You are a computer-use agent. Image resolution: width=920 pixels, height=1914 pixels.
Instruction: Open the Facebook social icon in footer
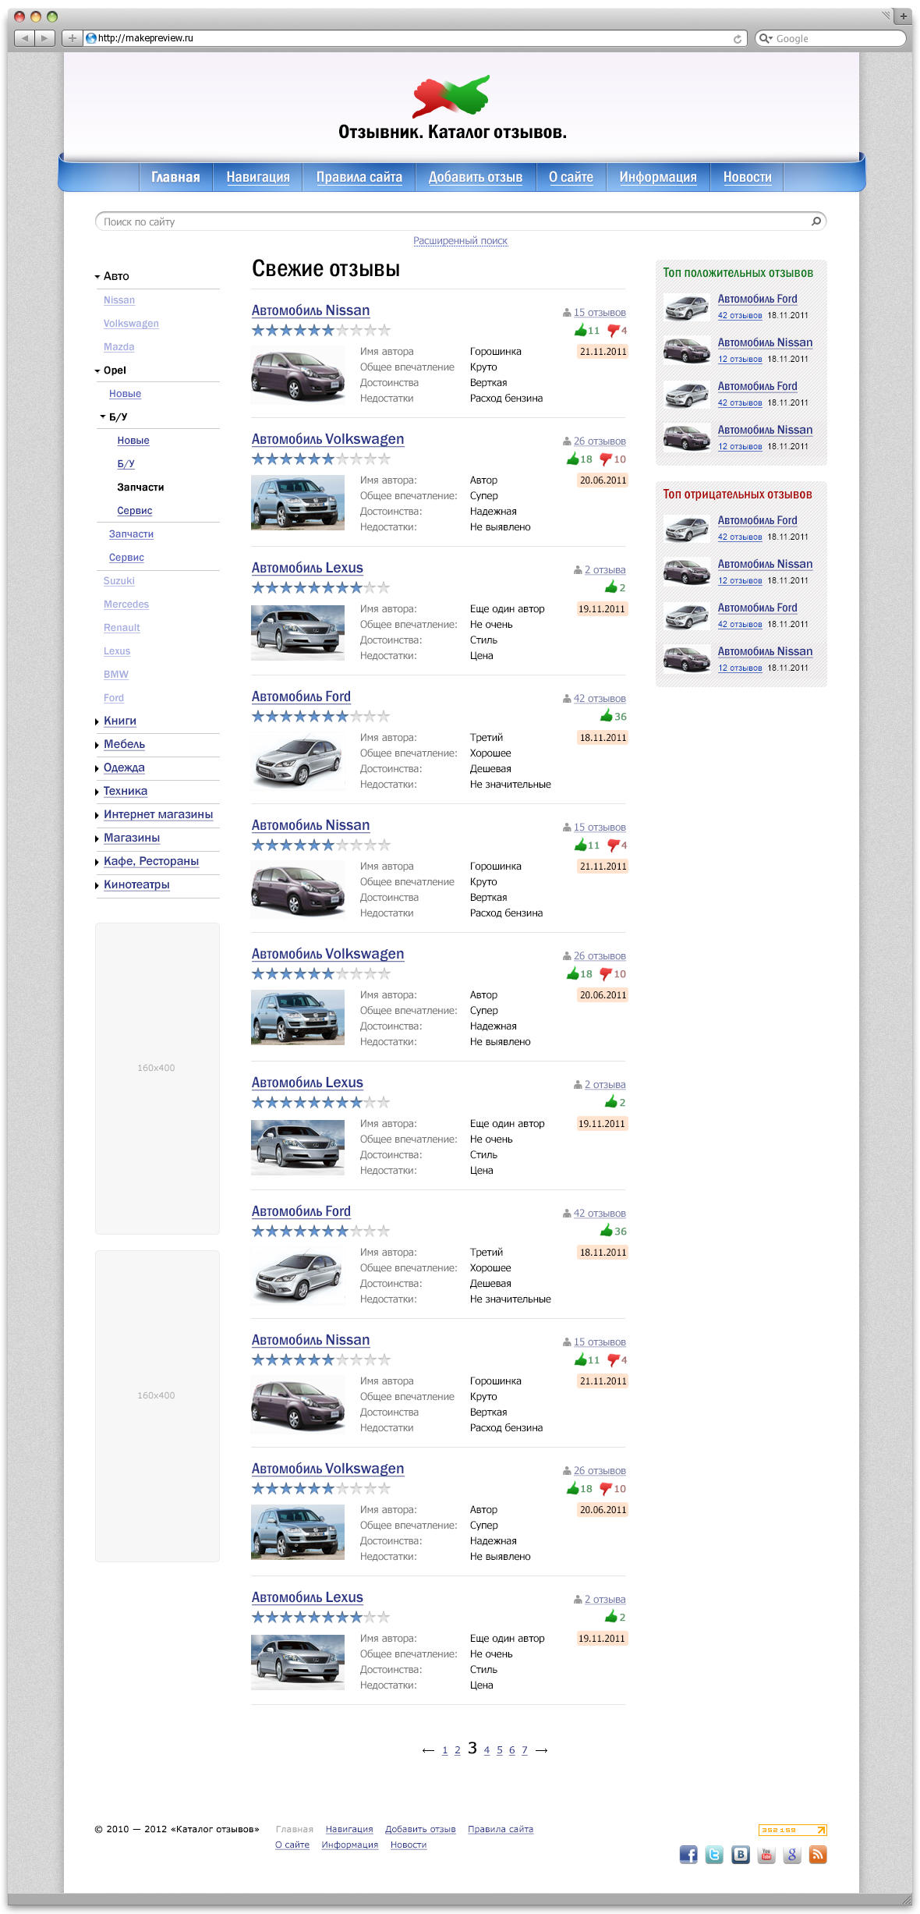tap(688, 1855)
